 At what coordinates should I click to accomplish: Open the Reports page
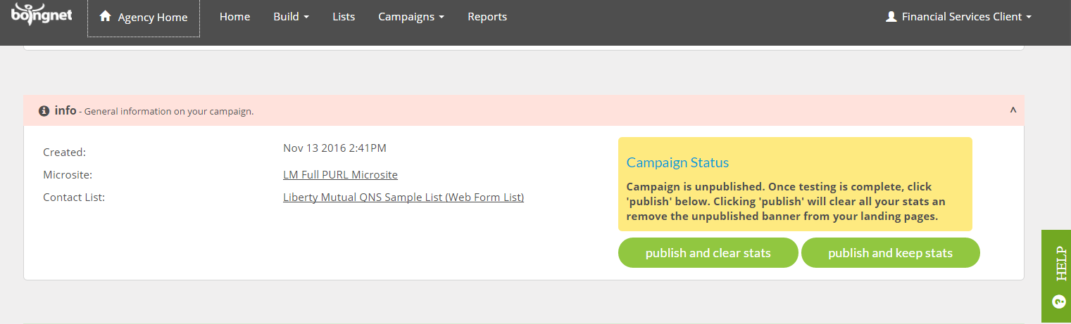point(487,17)
